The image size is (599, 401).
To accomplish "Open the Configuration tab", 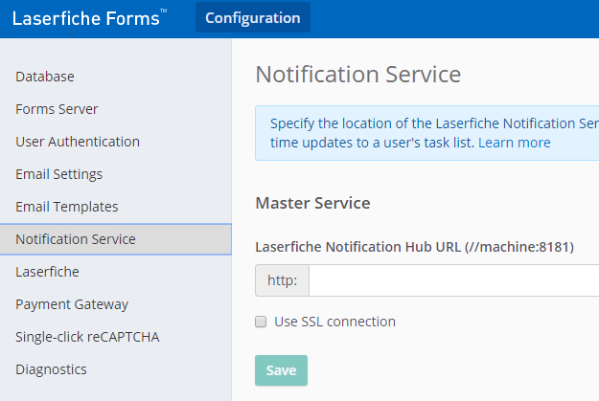I will (252, 18).
